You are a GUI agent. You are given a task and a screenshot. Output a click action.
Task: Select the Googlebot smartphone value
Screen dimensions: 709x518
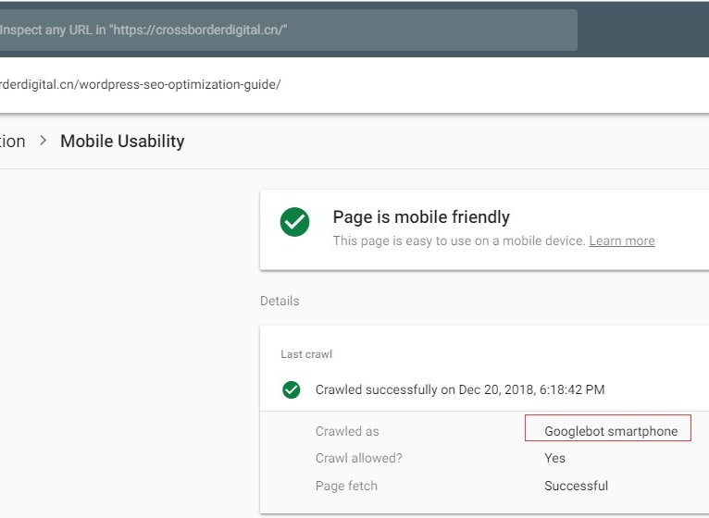(610, 431)
